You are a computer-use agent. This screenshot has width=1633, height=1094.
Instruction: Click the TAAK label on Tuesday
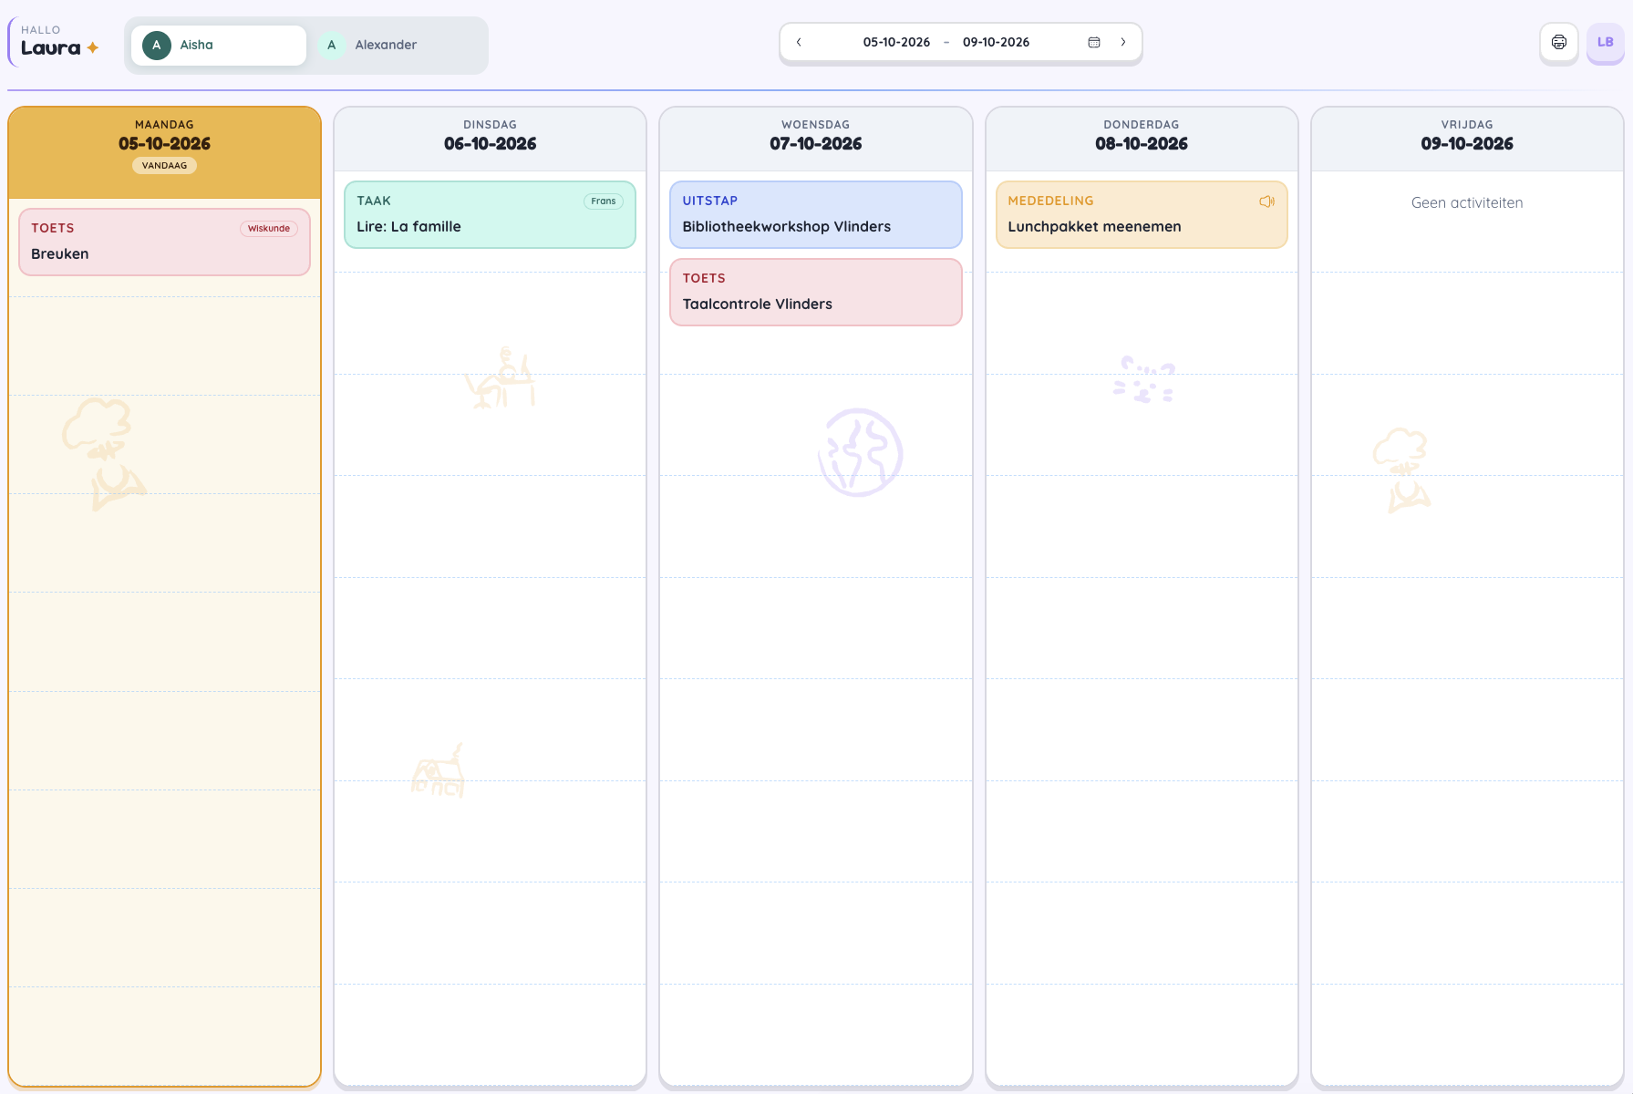click(374, 201)
